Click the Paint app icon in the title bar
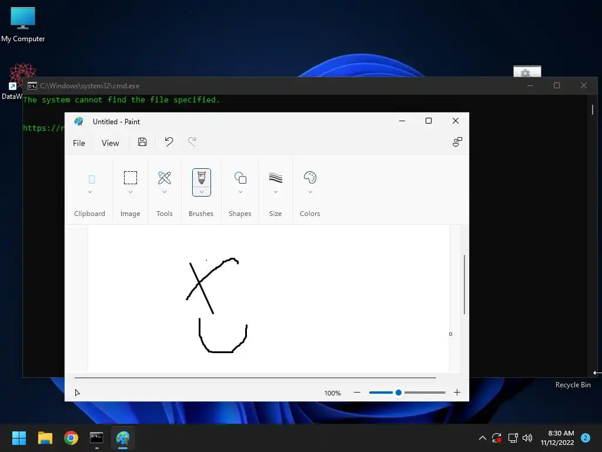 [79, 121]
